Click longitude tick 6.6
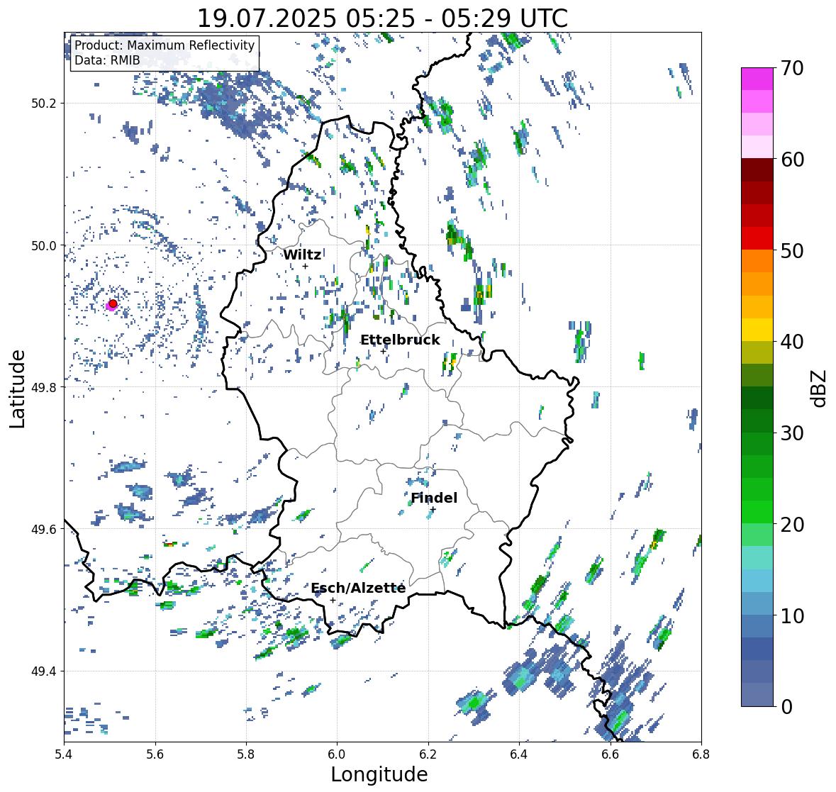Screen dimensions: 836x792 pyautogui.click(x=611, y=754)
